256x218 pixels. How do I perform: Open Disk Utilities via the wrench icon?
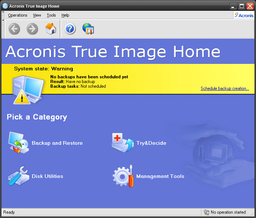(18, 176)
